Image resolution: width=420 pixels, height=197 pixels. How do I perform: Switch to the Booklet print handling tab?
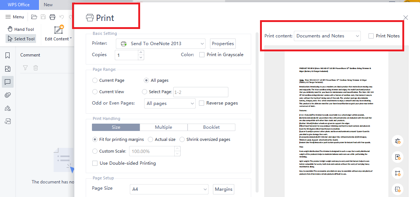click(x=211, y=127)
